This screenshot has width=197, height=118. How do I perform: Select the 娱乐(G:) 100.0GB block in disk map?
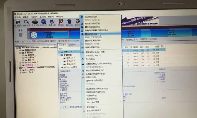pyautogui.click(x=172, y=32)
